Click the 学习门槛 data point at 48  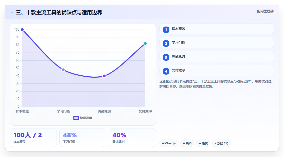63,70
